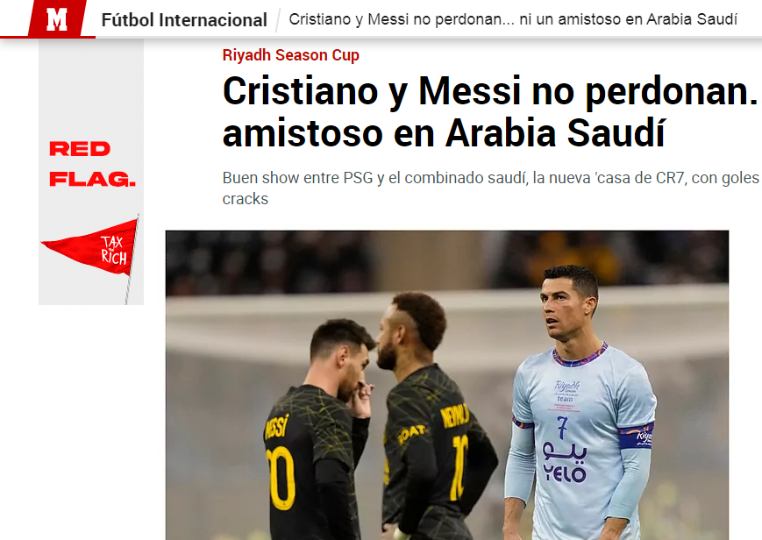Viewport: 762px width, 540px height.
Task: Click the 'amistoso en Arabia Saudí' headline line
Action: click(443, 132)
